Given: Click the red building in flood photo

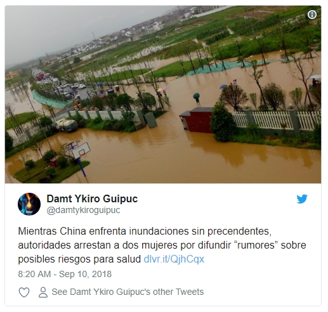Looking at the screenshot, I should (197, 120).
